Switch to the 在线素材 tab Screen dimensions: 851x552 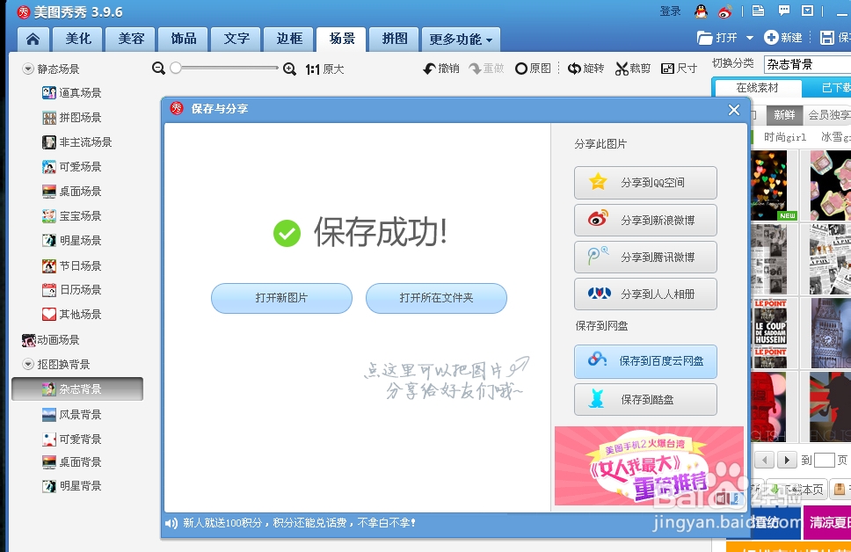coord(757,88)
